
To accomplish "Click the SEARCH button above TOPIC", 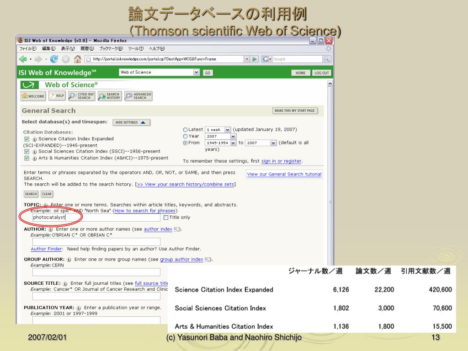I will pos(31,194).
